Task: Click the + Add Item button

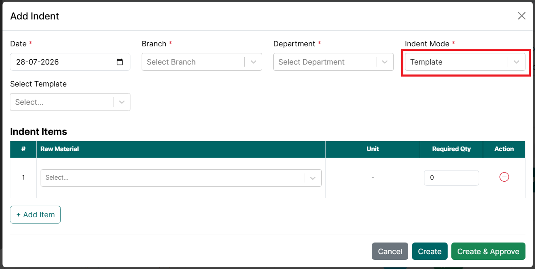Action: pyautogui.click(x=36, y=215)
